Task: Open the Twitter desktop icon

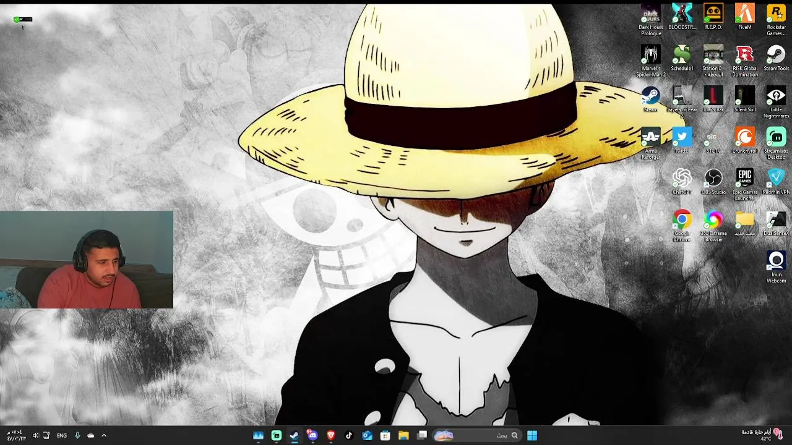Action: pos(682,141)
